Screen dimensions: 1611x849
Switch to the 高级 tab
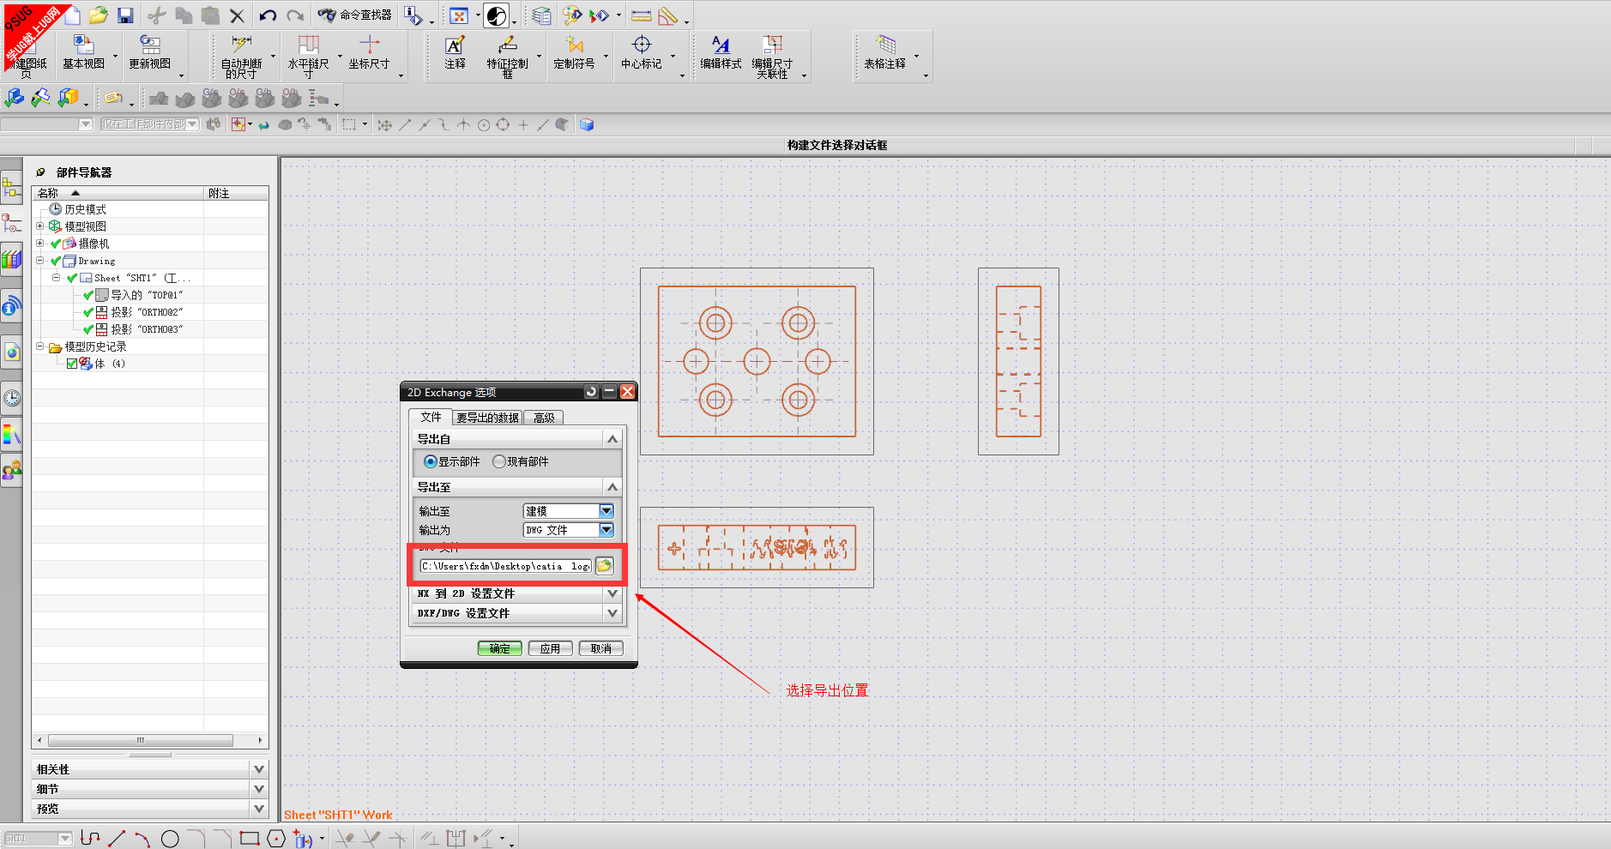(x=544, y=418)
